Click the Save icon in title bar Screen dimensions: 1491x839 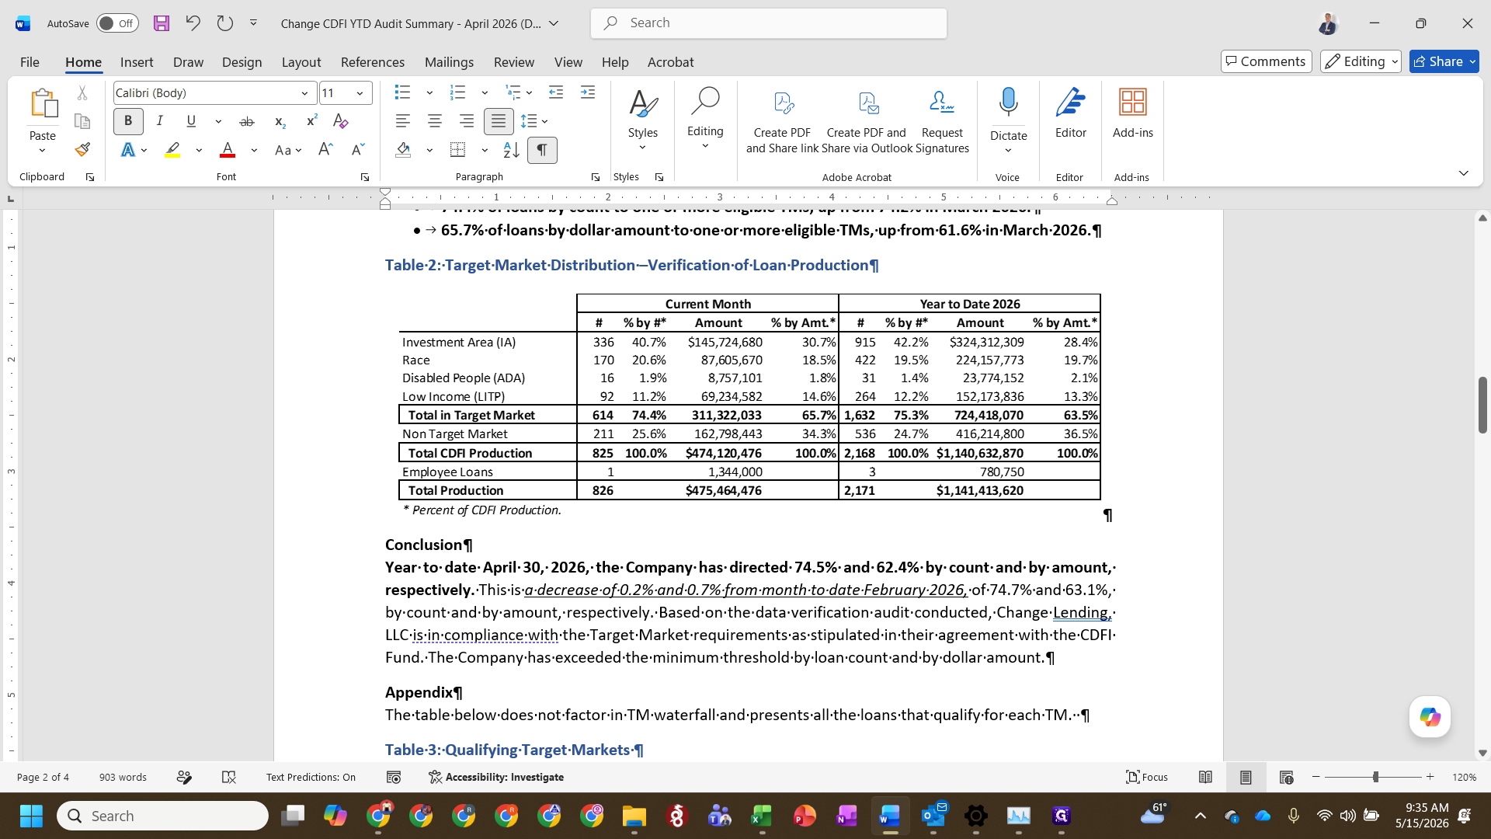[x=161, y=23]
